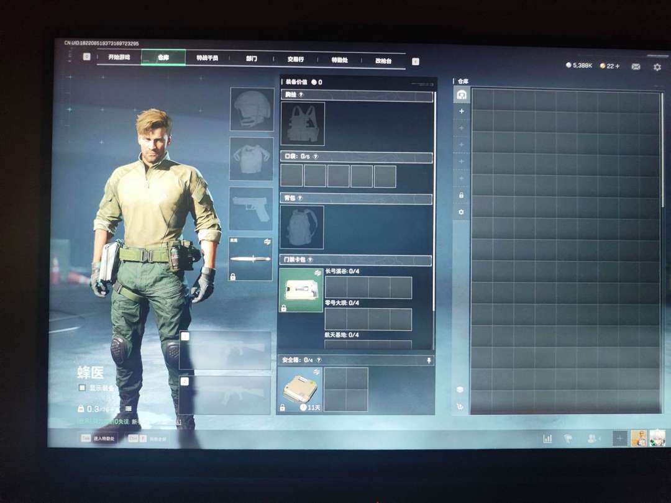The height and width of the screenshot is (503, 671).
Task: Open warehouse settings gear in sidebar
Action: [x=461, y=212]
